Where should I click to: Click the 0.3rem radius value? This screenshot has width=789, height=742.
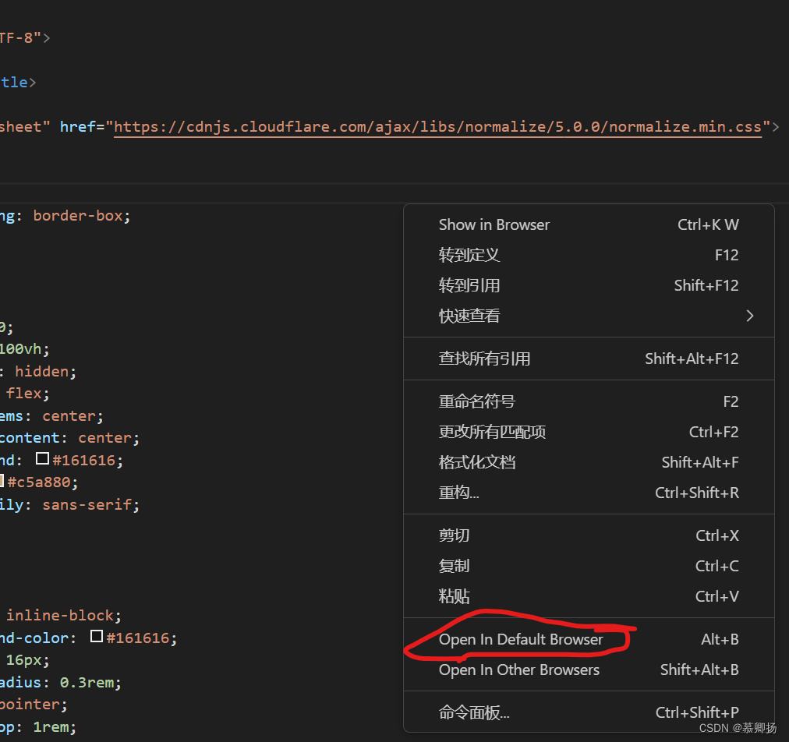tap(87, 683)
